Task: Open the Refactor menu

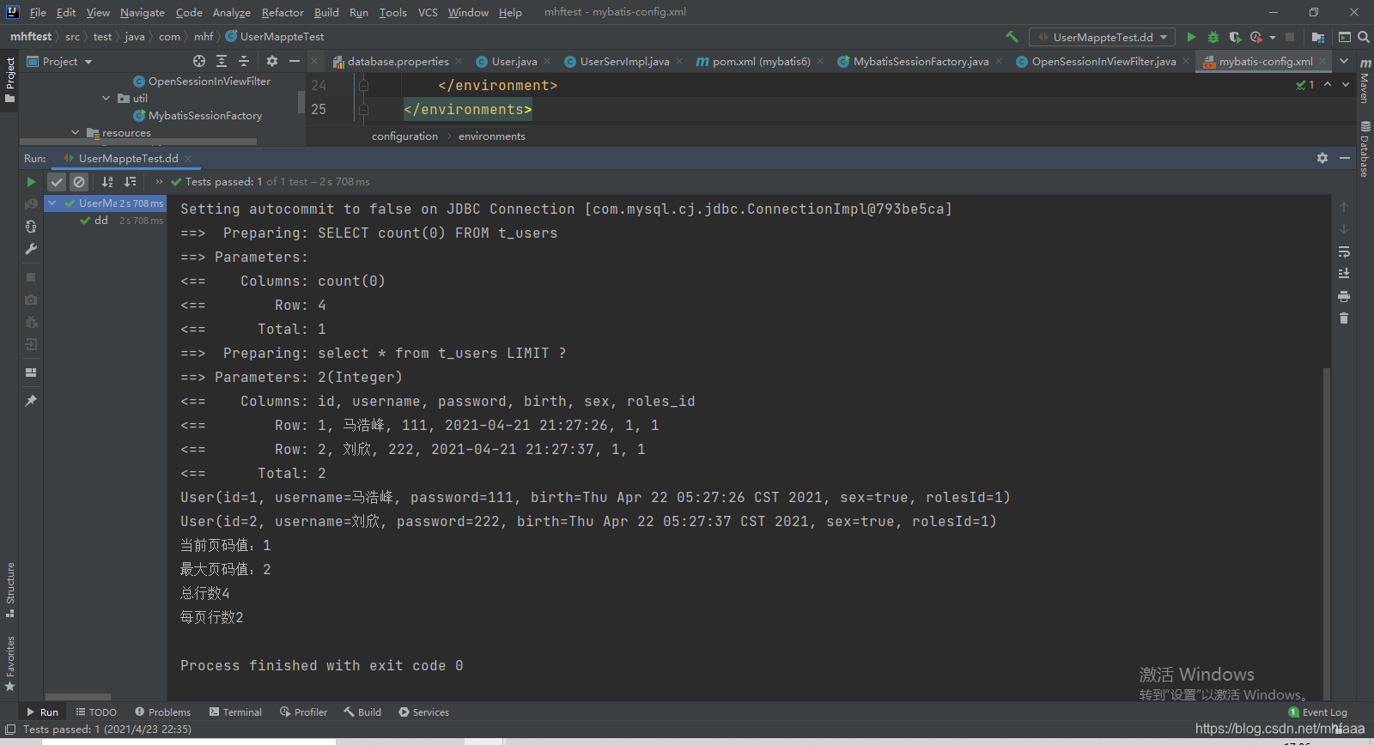Action: 283,12
